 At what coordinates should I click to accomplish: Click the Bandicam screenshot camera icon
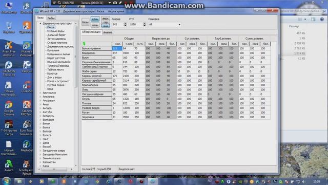pos(115,3)
